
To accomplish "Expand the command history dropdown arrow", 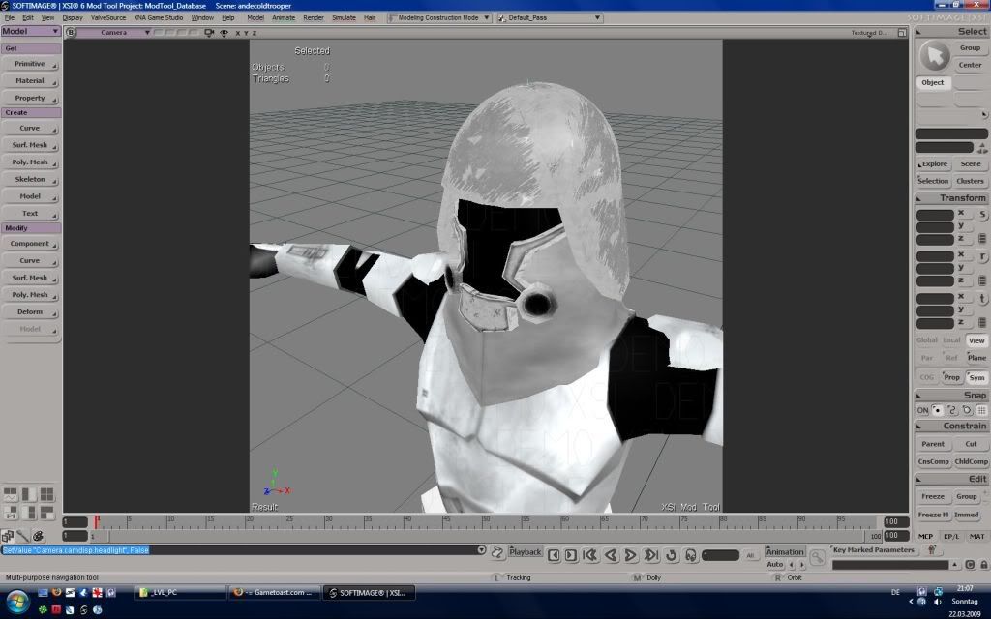I will pyautogui.click(x=481, y=550).
